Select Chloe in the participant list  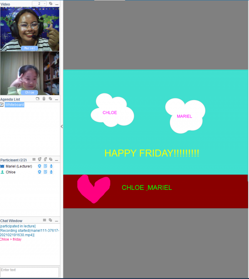(11, 172)
